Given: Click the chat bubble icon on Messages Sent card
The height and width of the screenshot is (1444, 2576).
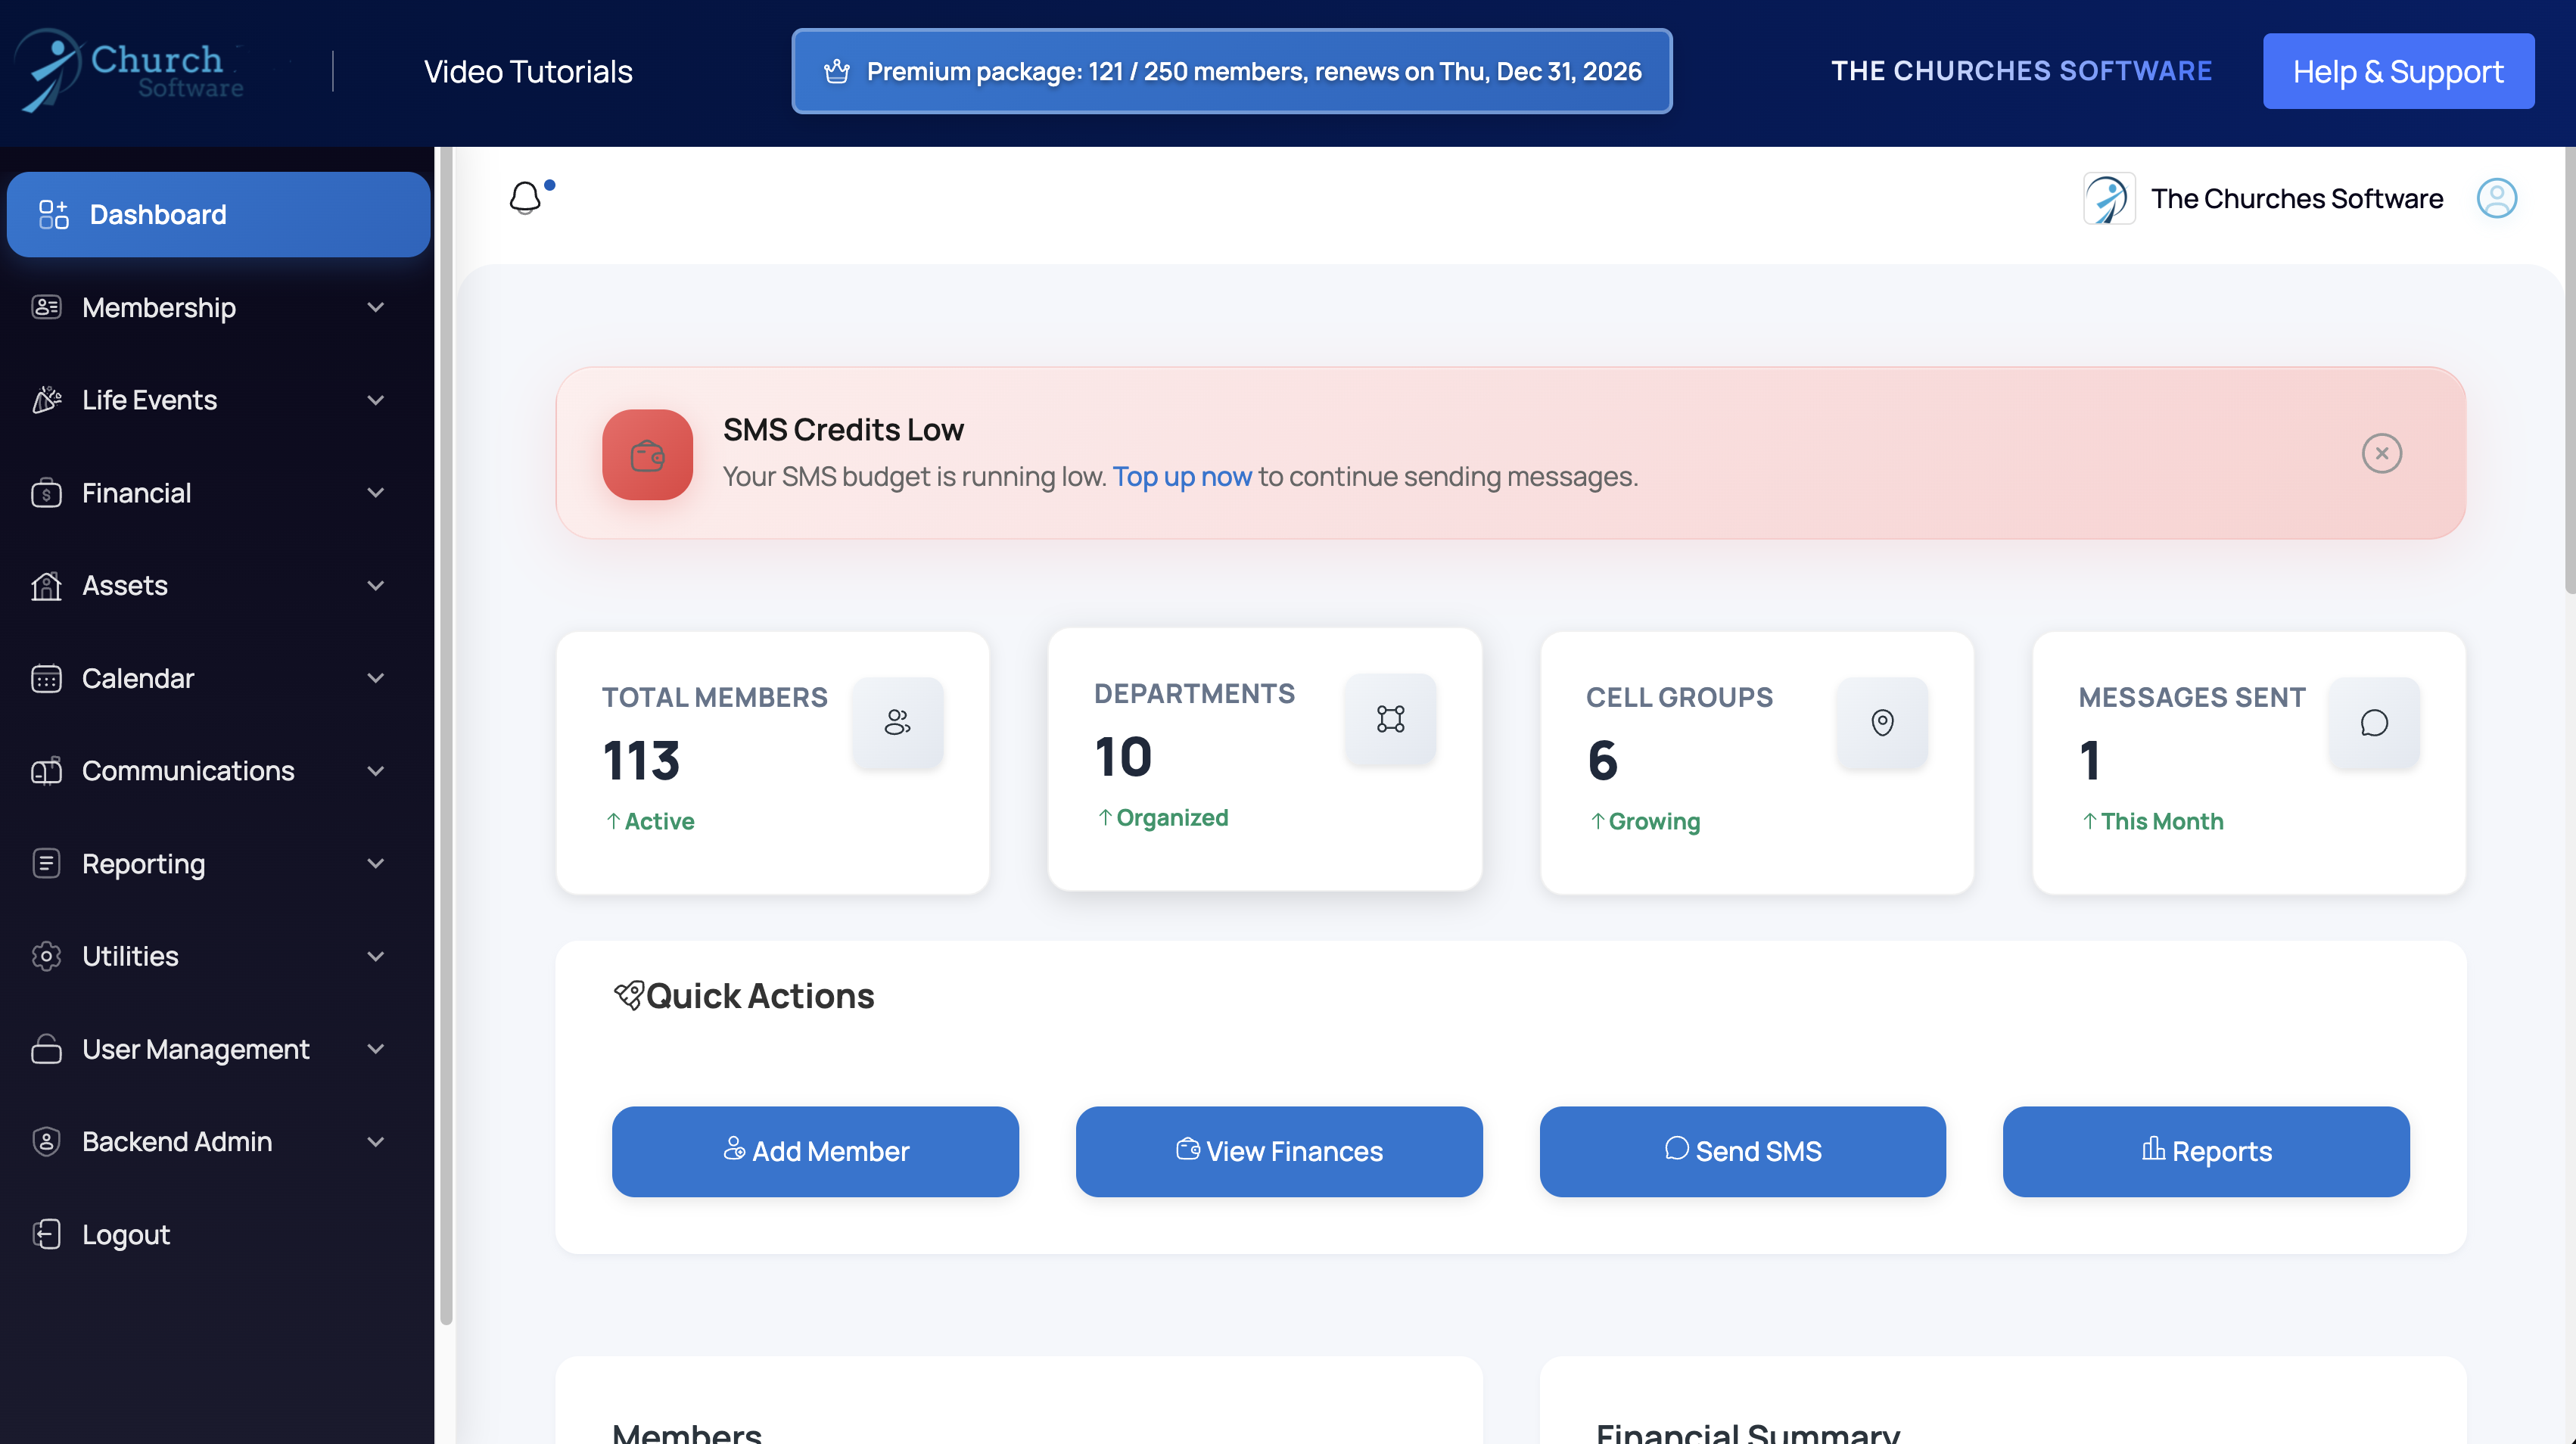Looking at the screenshot, I should 2374,722.
